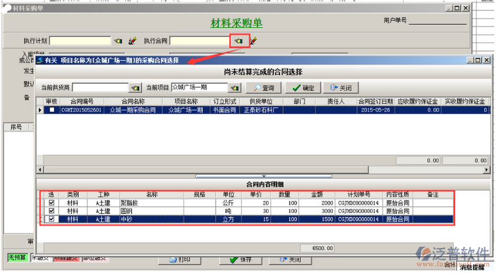Toggle the 中砂 row checkbox
This screenshot has width=496, height=274.
coord(51,219)
